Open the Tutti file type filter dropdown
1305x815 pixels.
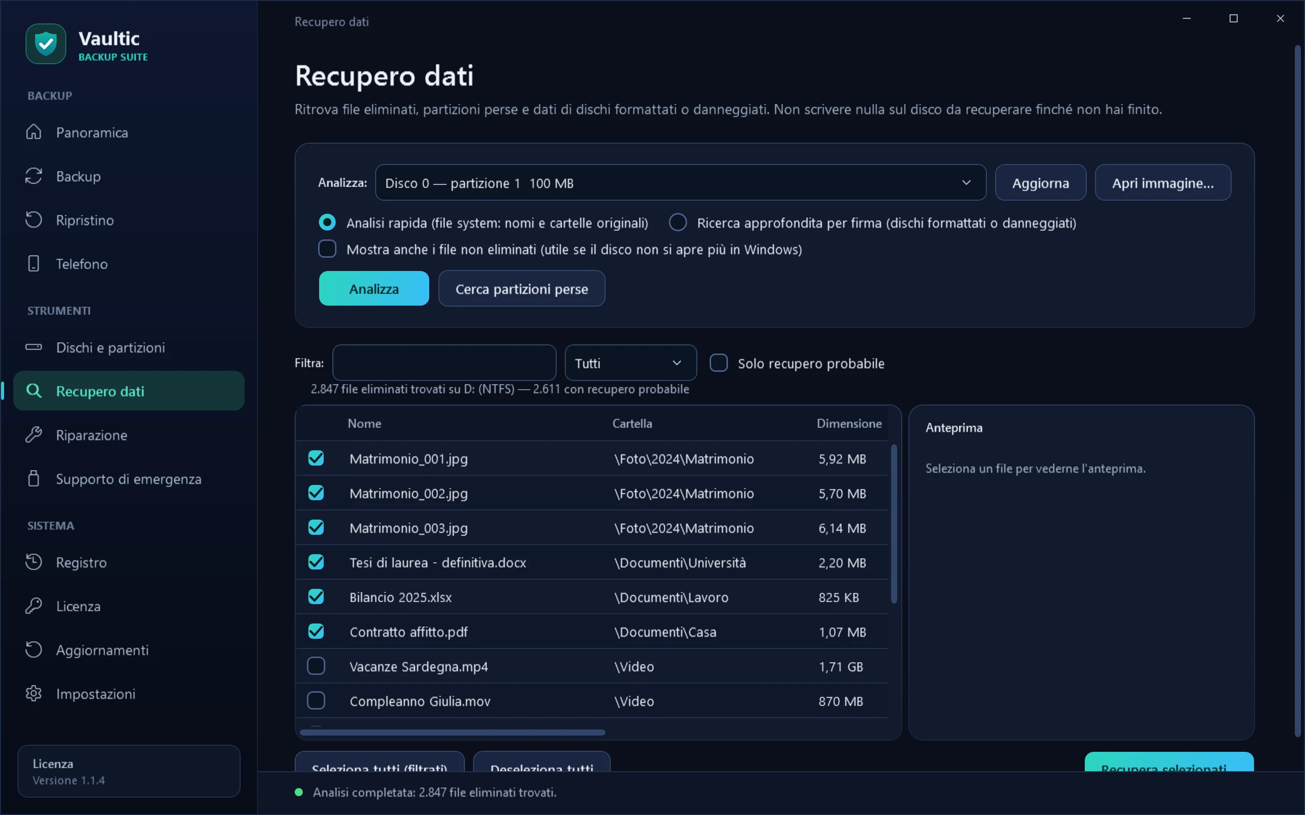click(631, 363)
